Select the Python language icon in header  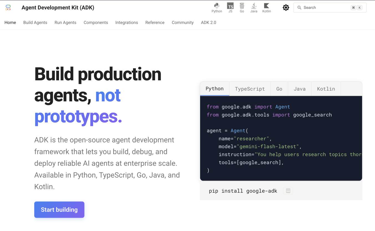[217, 8]
